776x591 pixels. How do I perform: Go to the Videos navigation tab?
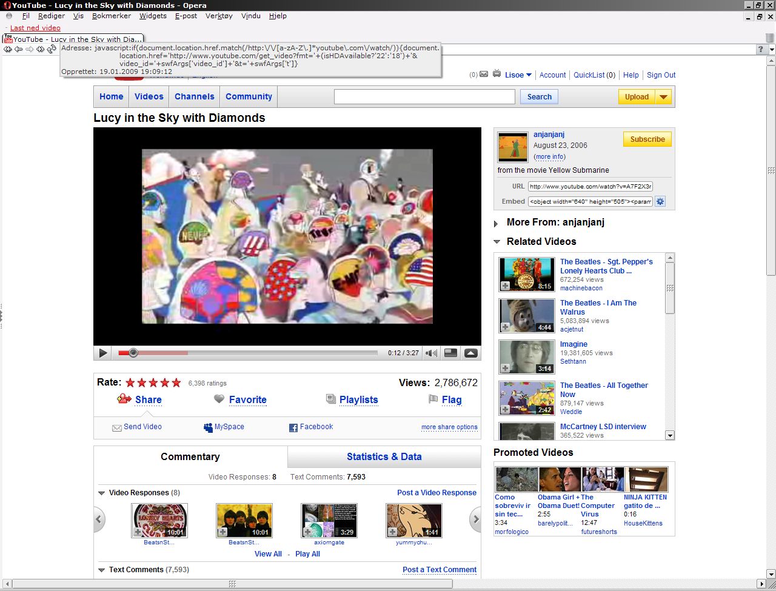(149, 96)
